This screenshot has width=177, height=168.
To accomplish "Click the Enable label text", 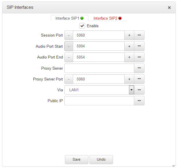I will click(93, 26).
